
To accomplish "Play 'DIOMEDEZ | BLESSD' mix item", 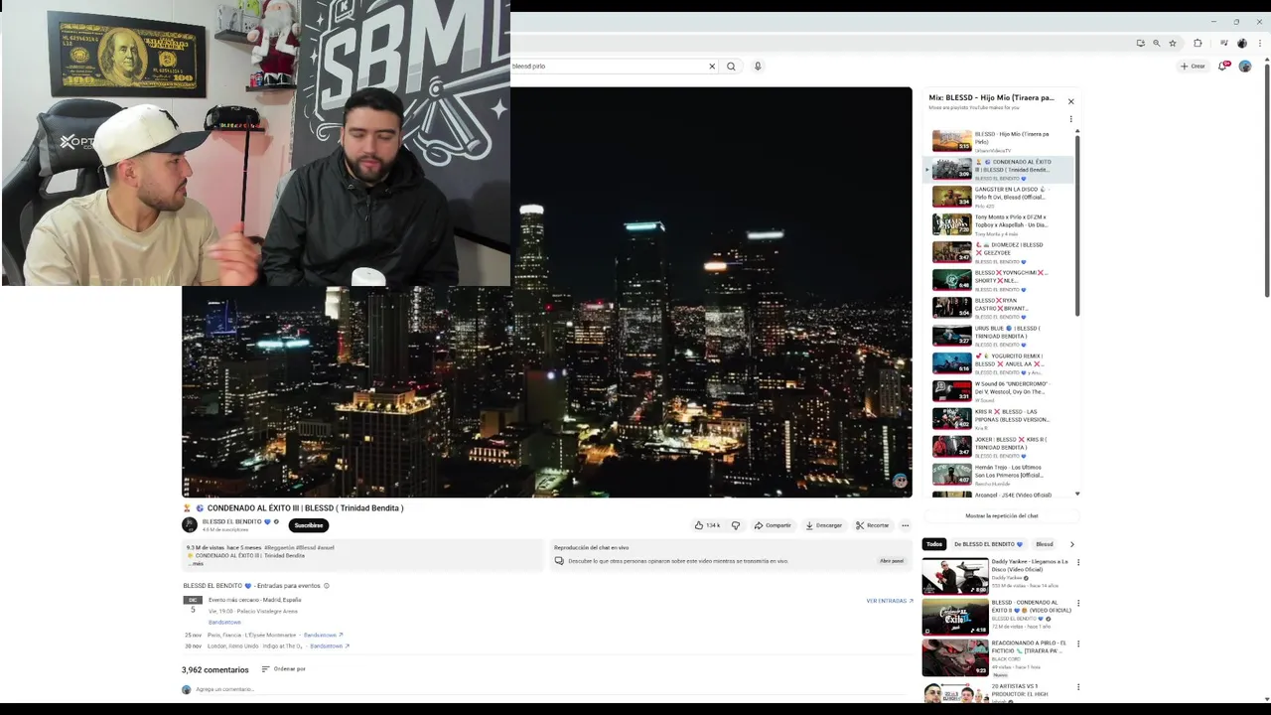I will tap(1001, 252).
